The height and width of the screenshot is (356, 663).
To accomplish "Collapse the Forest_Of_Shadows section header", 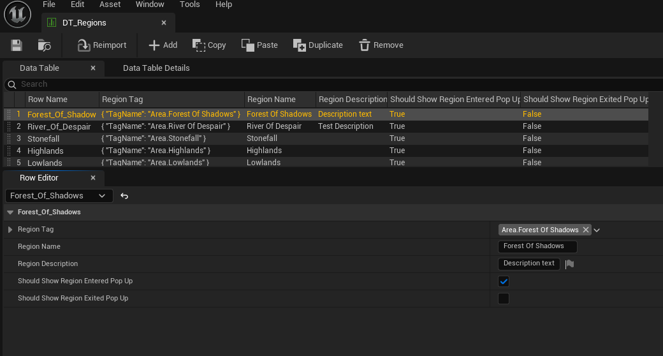I will click(x=10, y=212).
